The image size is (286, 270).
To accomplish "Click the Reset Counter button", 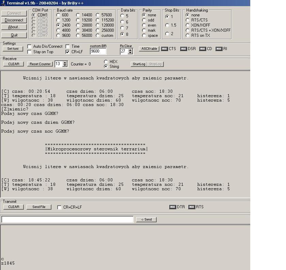I will (40, 64).
